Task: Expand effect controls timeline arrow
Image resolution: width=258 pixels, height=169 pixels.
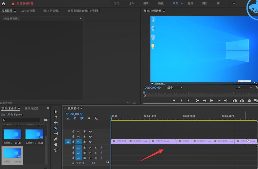Action: (x=81, y=18)
